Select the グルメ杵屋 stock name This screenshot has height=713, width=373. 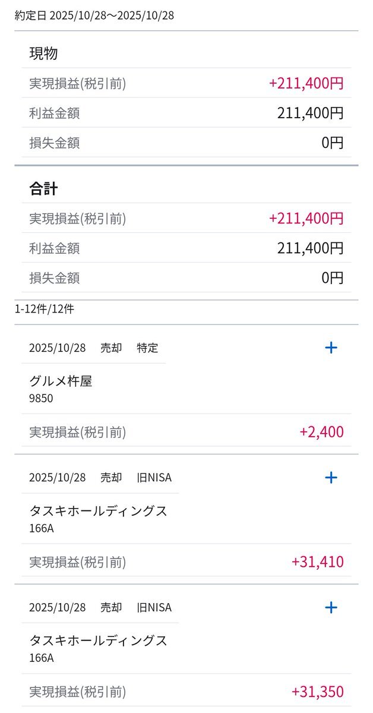61,381
